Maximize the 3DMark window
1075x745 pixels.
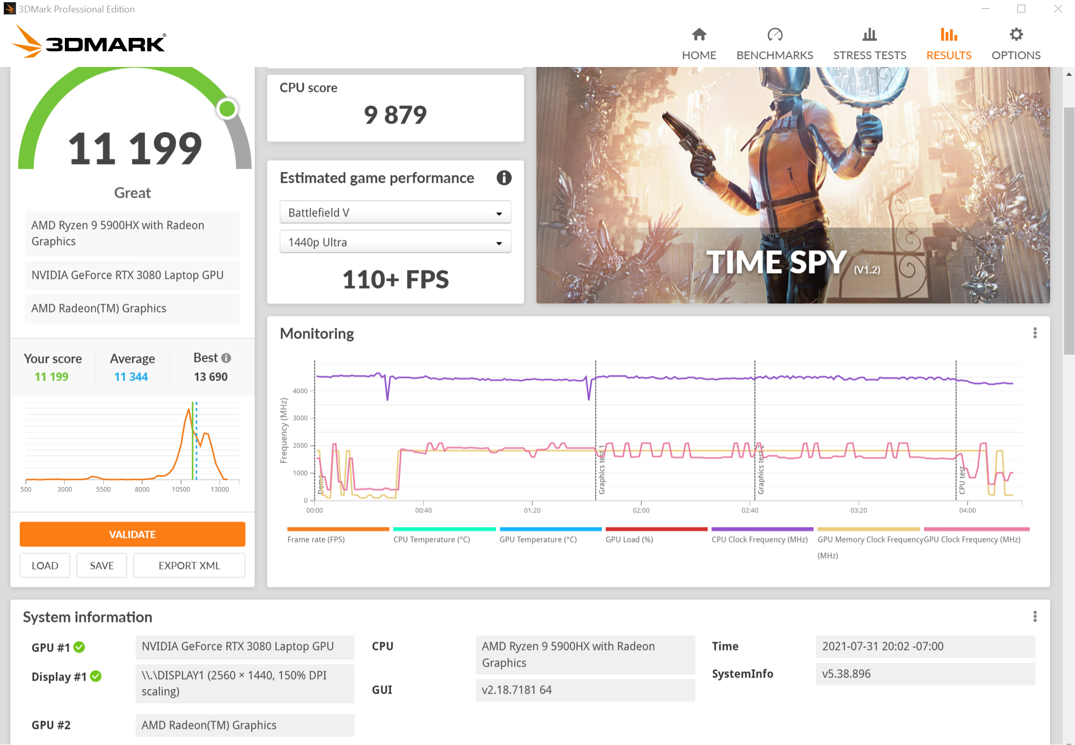pos(1021,9)
